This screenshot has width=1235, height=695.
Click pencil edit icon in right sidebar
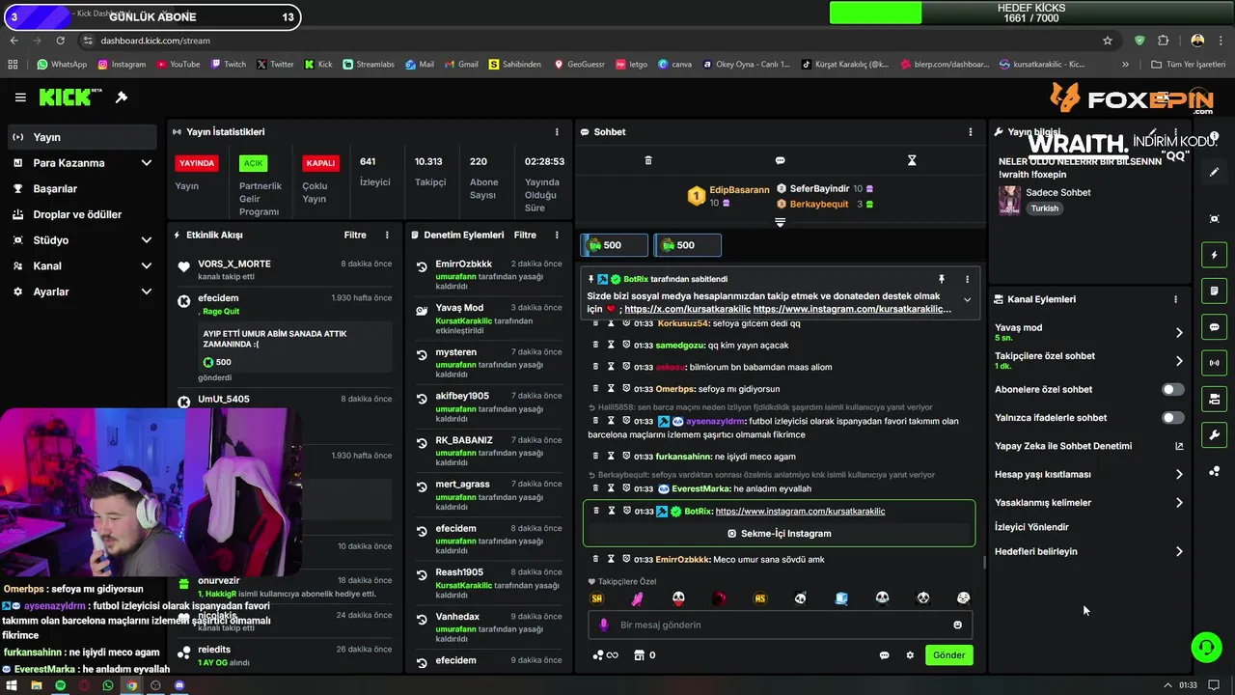1215,172
